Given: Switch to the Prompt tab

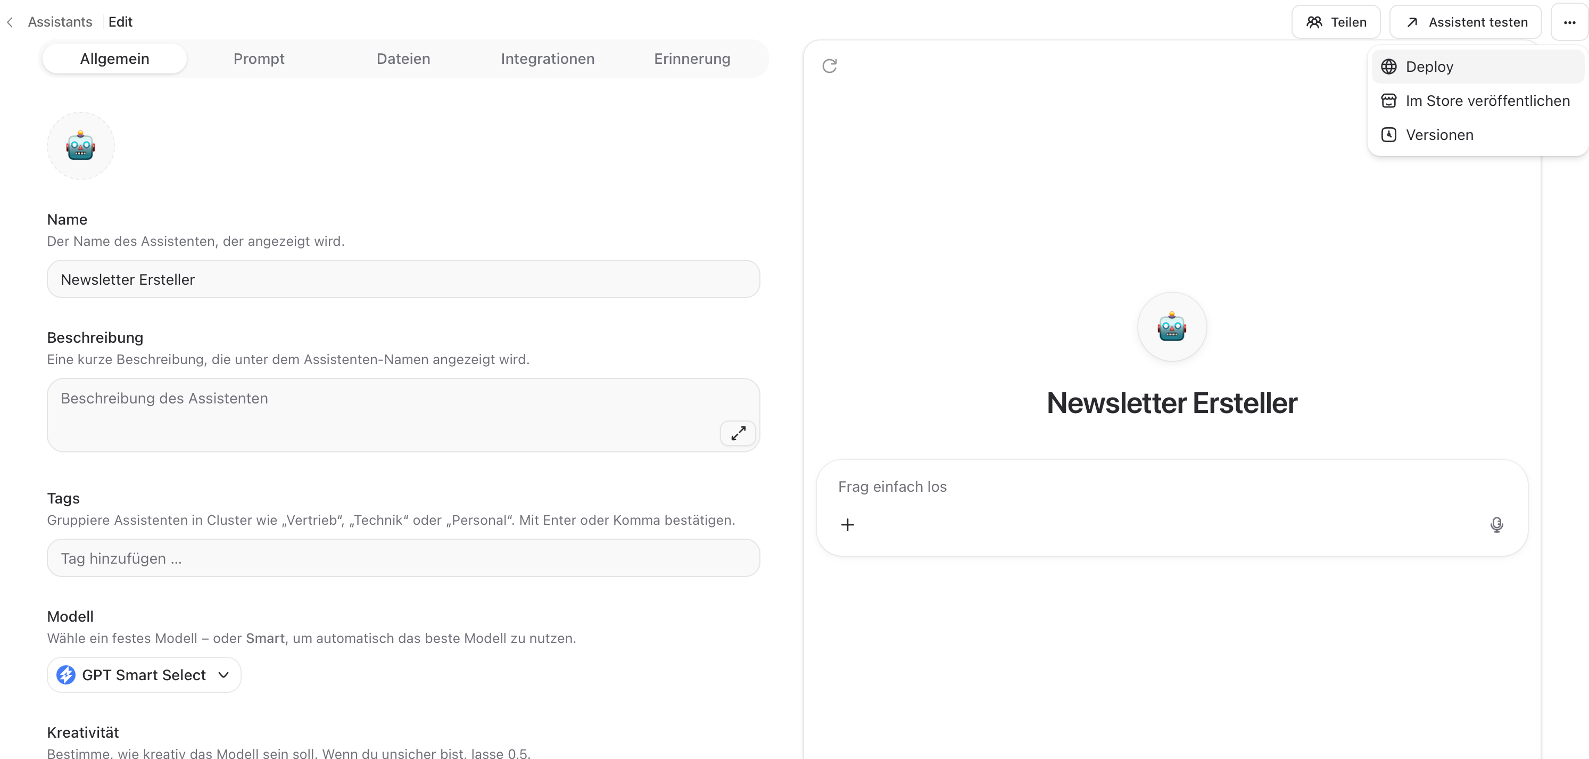Looking at the screenshot, I should [x=259, y=59].
